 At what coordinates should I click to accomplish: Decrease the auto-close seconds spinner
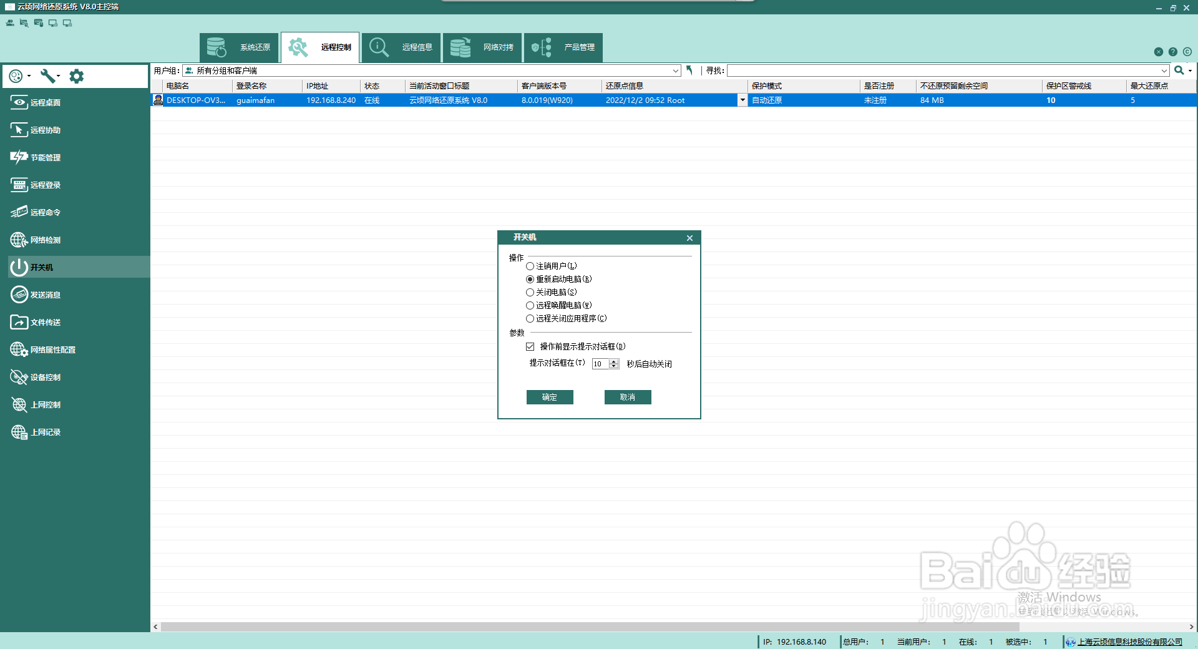click(x=614, y=366)
